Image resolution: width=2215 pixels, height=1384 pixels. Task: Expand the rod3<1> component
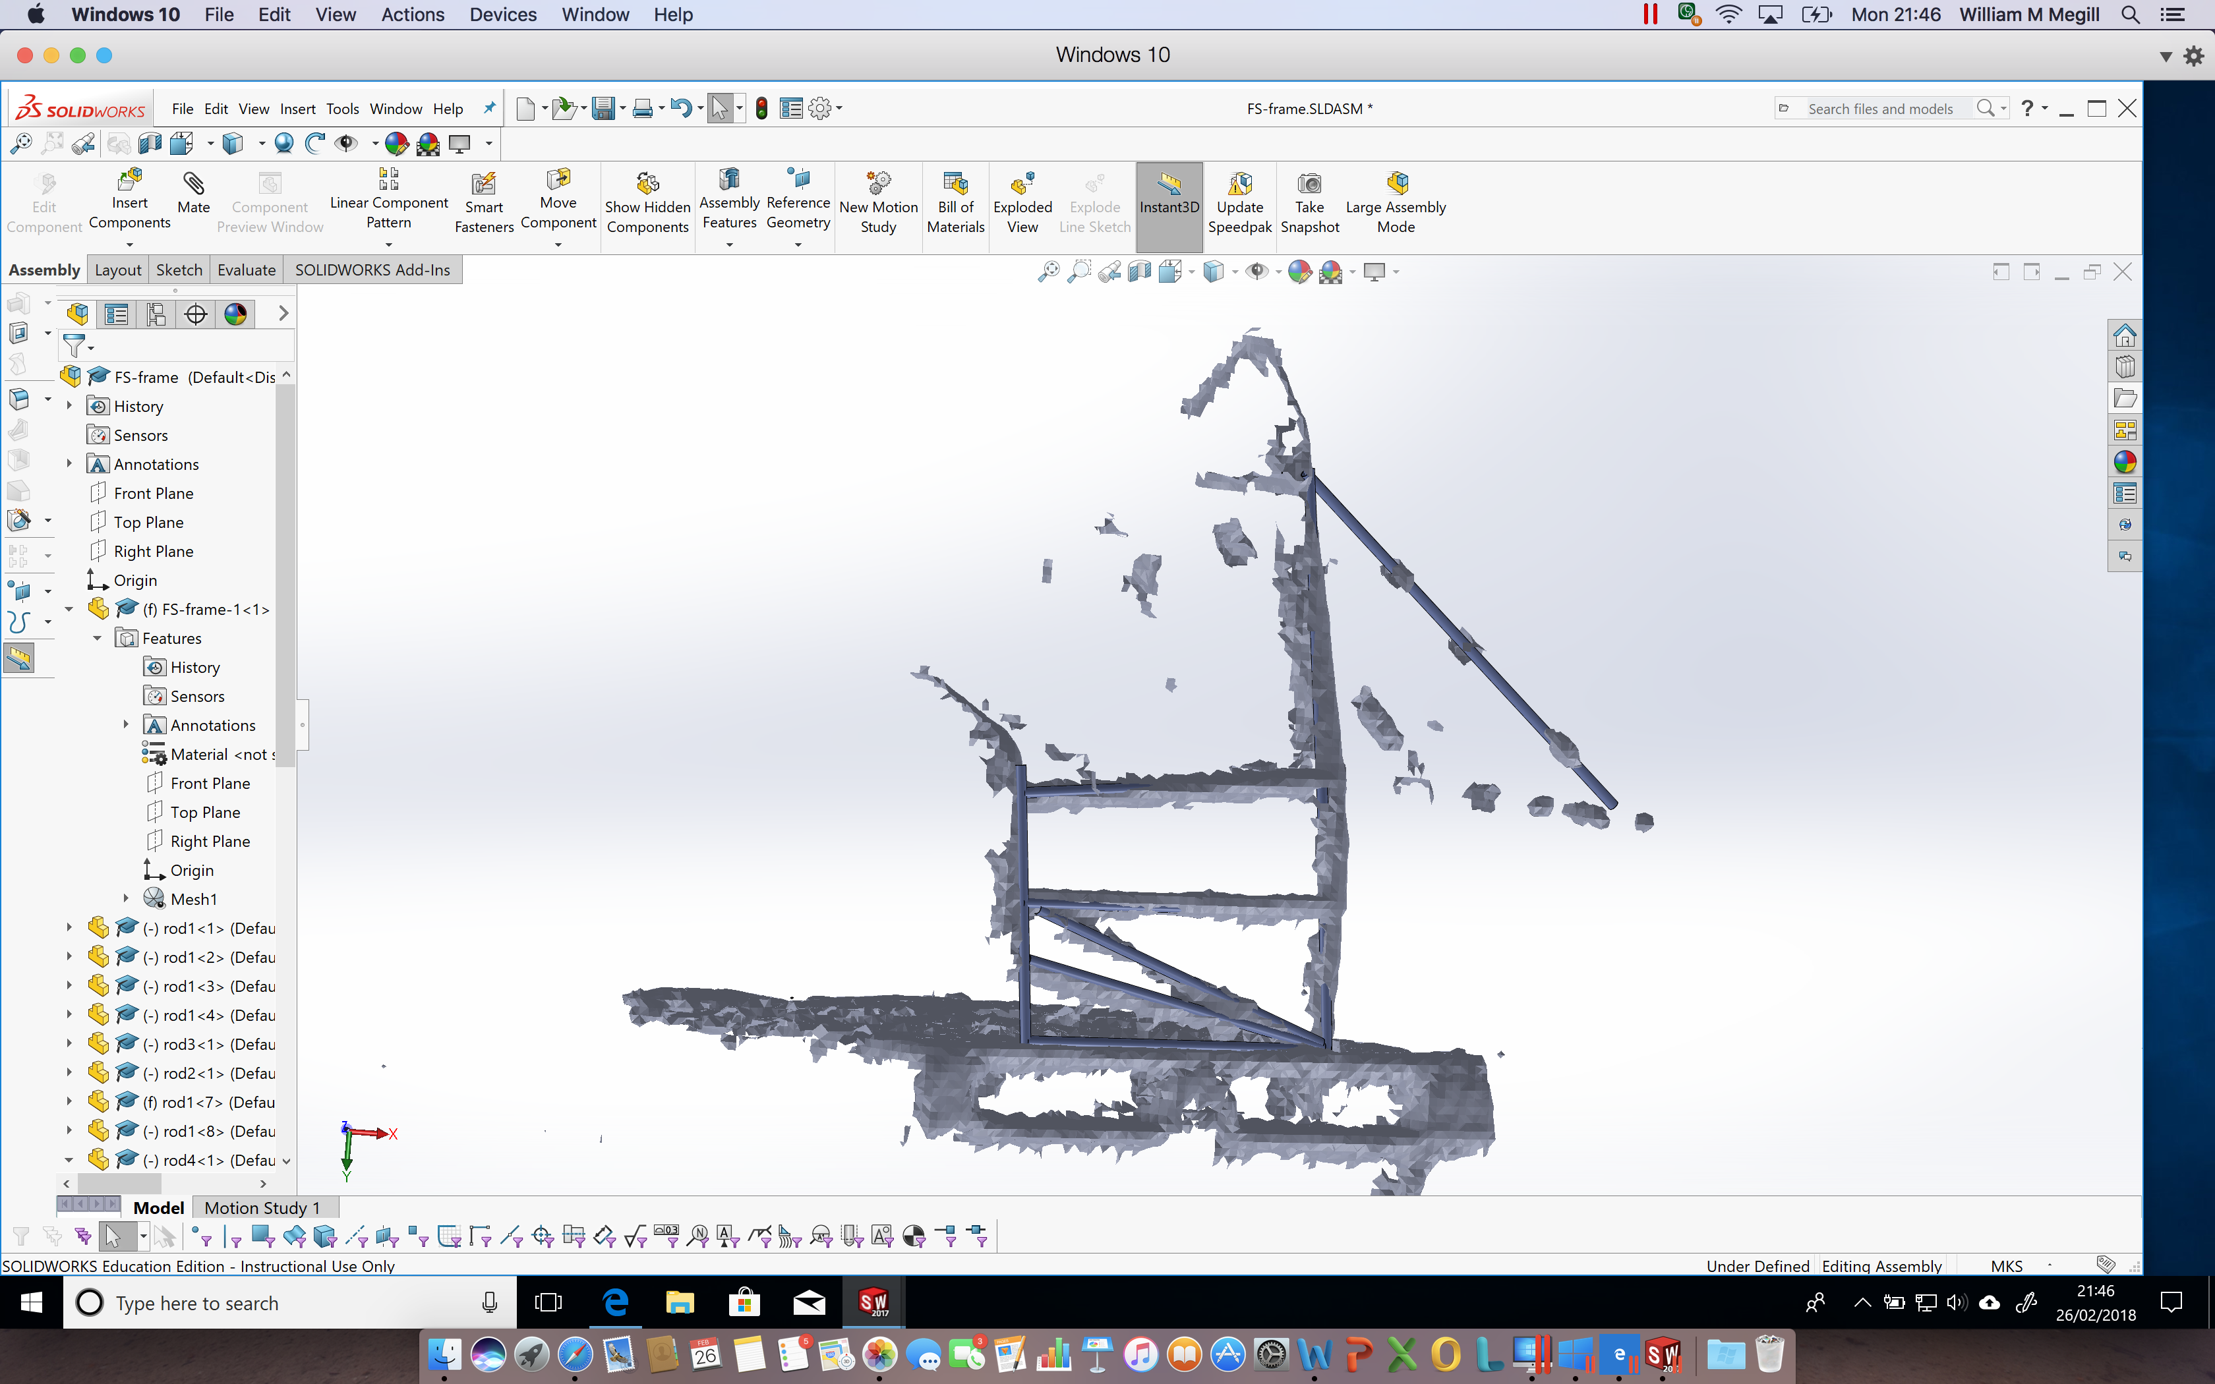69,1043
